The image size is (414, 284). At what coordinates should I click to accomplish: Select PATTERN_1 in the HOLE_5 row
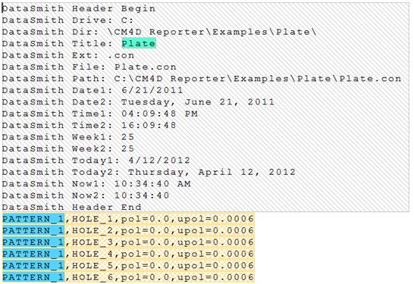(33, 265)
